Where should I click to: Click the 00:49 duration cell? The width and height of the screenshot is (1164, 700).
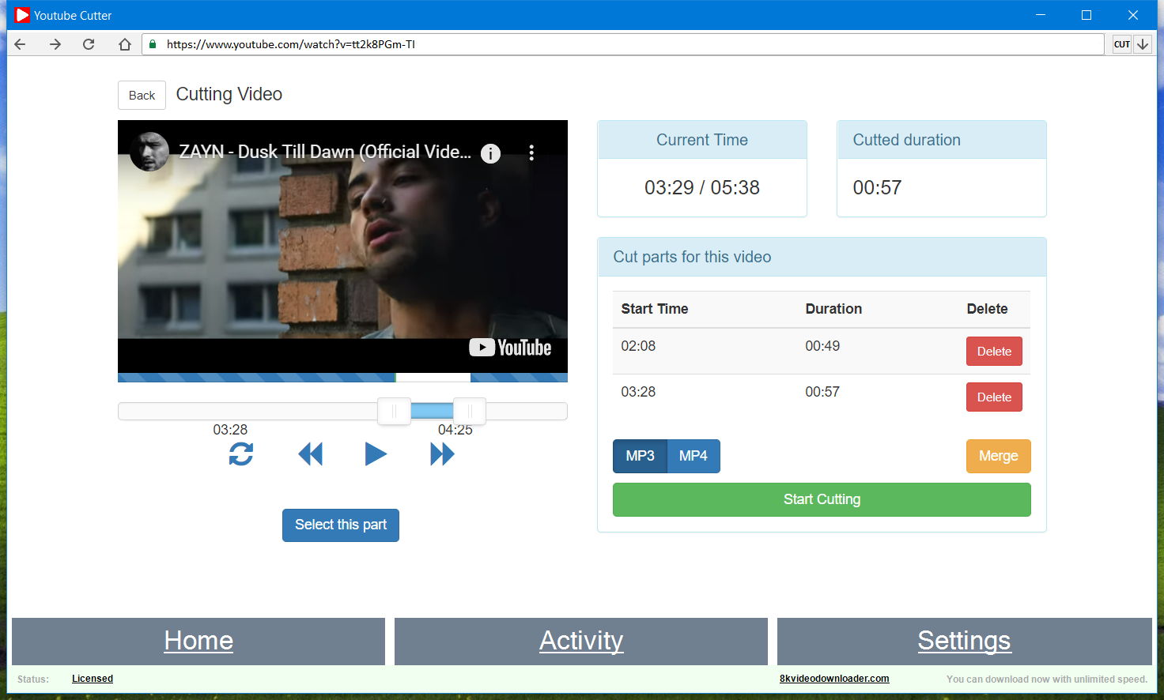822,346
